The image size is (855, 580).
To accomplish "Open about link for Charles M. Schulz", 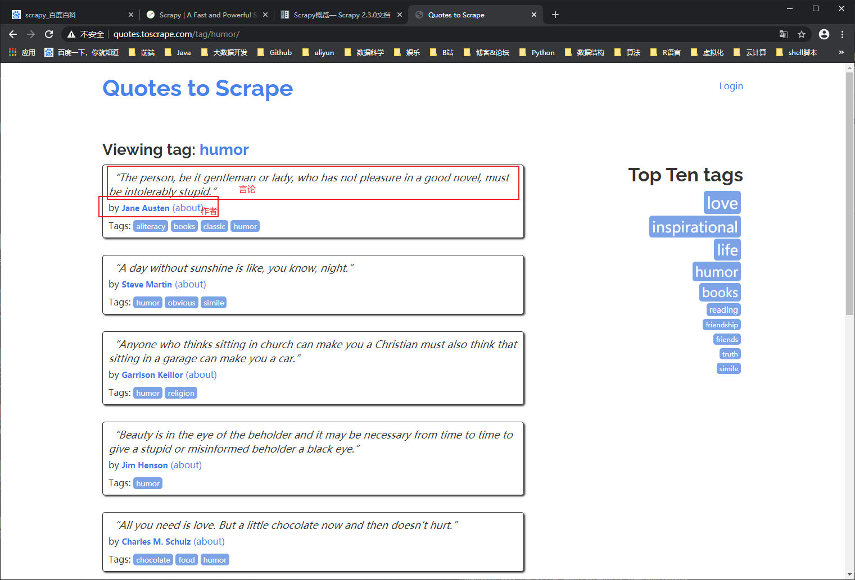I will click(209, 541).
